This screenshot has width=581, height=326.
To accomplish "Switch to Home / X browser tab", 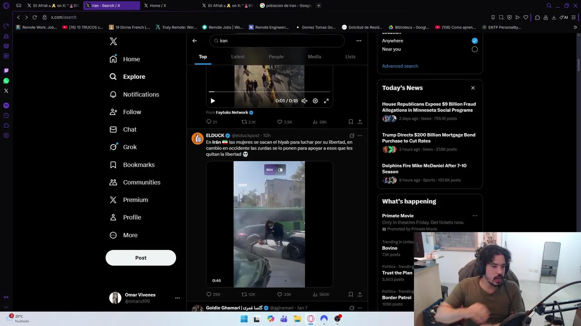I will [171, 5].
